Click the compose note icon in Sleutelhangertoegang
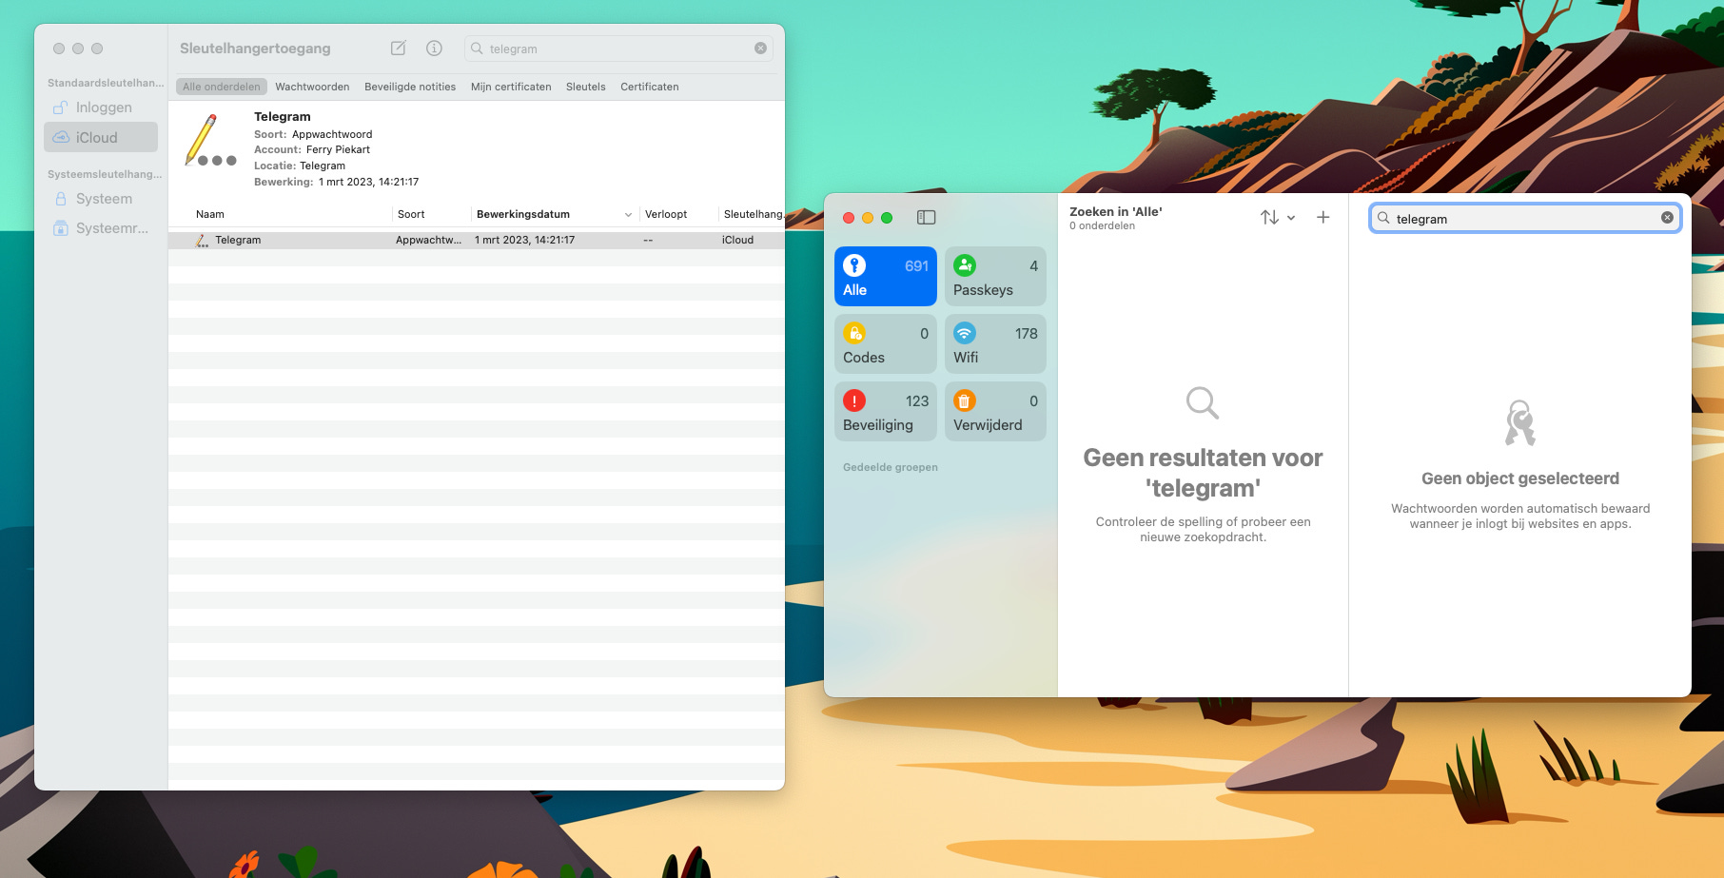The width and height of the screenshot is (1724, 878). click(x=399, y=48)
